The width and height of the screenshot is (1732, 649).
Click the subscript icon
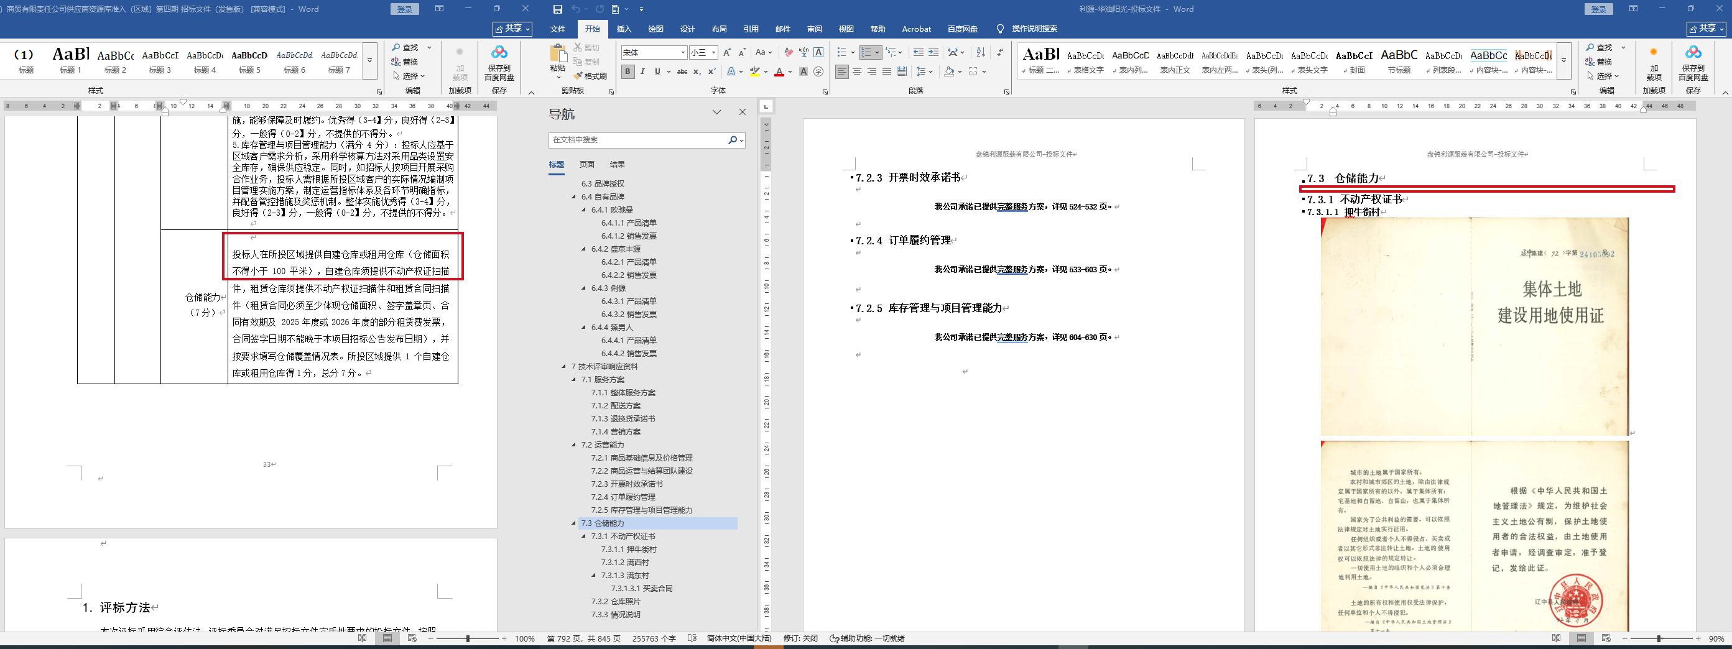pyautogui.click(x=697, y=72)
